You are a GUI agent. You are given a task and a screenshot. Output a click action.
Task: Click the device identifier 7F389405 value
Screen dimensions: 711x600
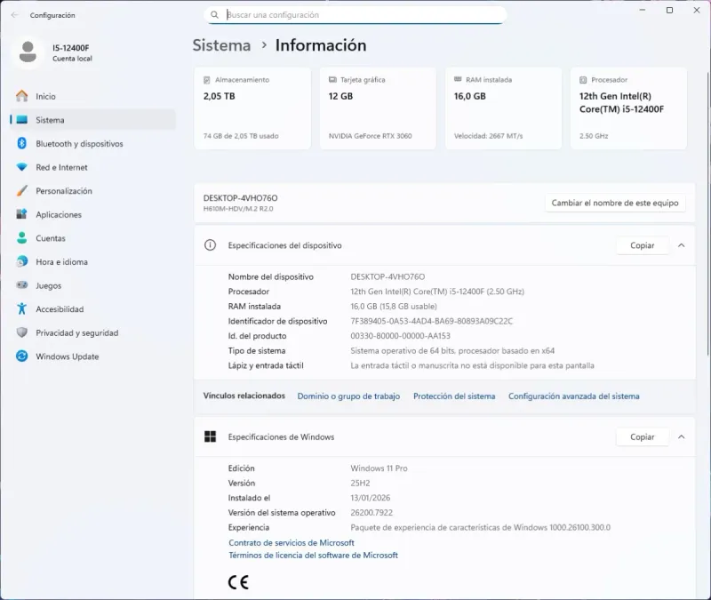[431, 321]
